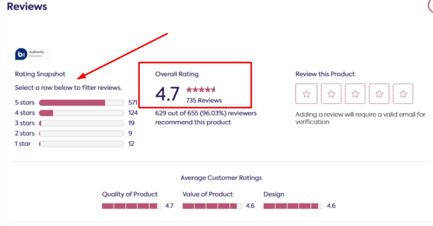Click the Value of Product label
The width and height of the screenshot is (433, 226).
[208, 194]
